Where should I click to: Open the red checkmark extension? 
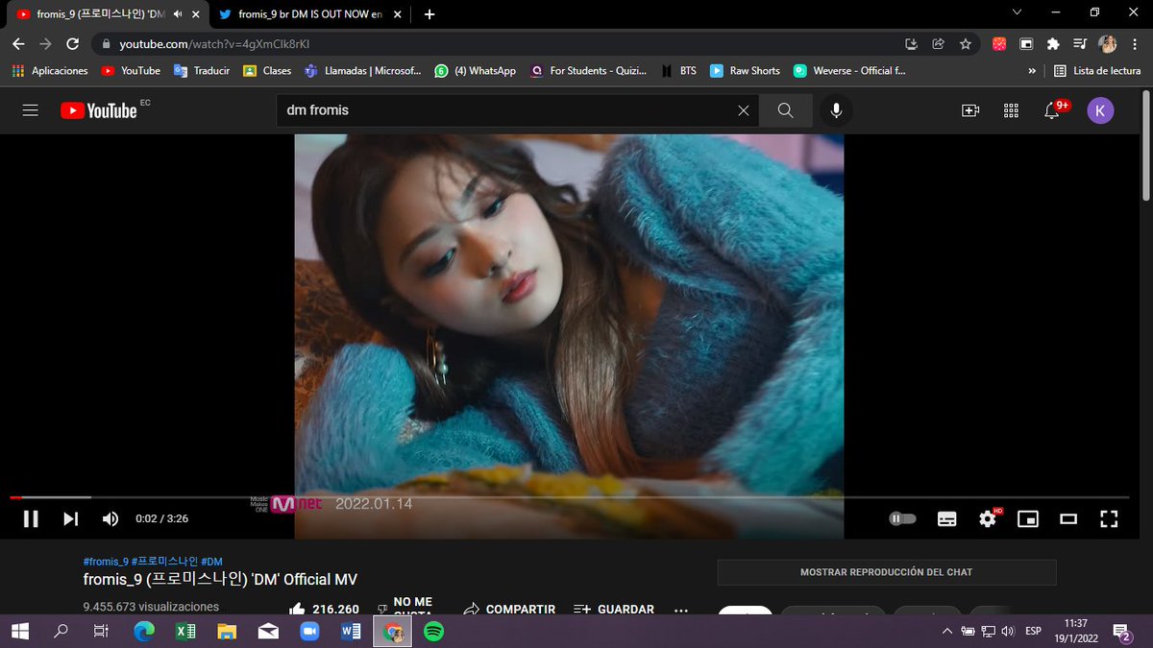click(x=999, y=44)
